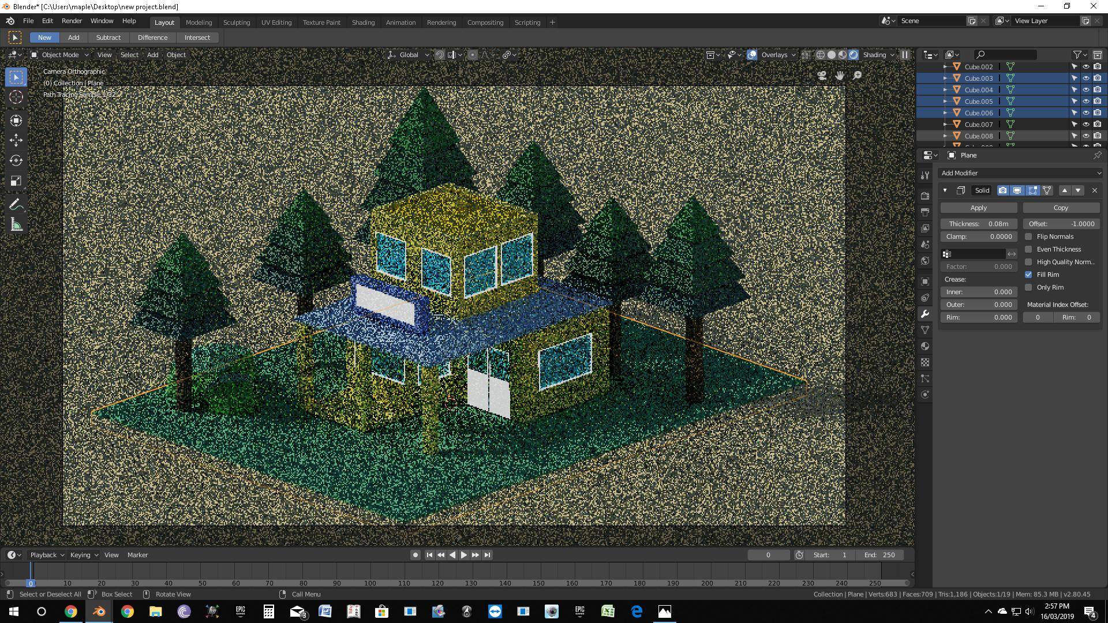Toggle camera view gizmo icon
Screen dimensions: 1108x623
tap(822, 76)
